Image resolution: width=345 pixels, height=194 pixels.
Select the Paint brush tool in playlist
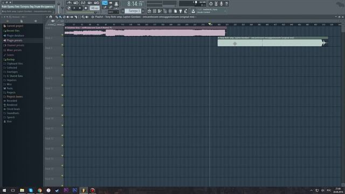click(x=60, y=17)
